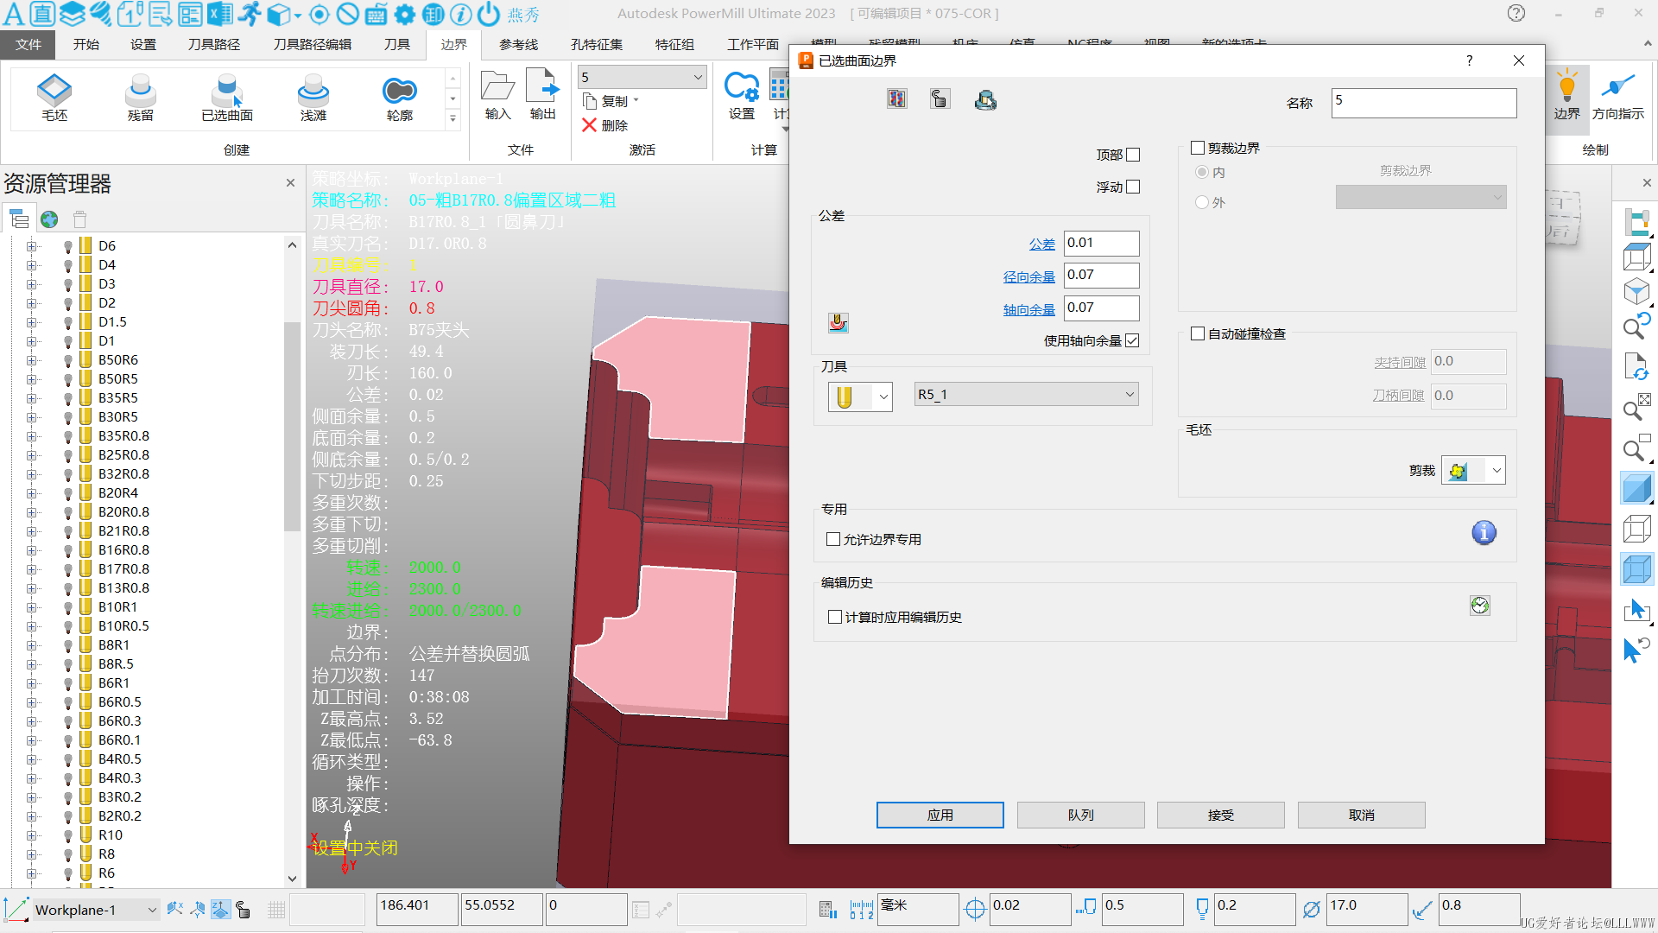1658x933 pixels.
Task: Click the blue information icon in 专用 section
Action: click(1484, 532)
